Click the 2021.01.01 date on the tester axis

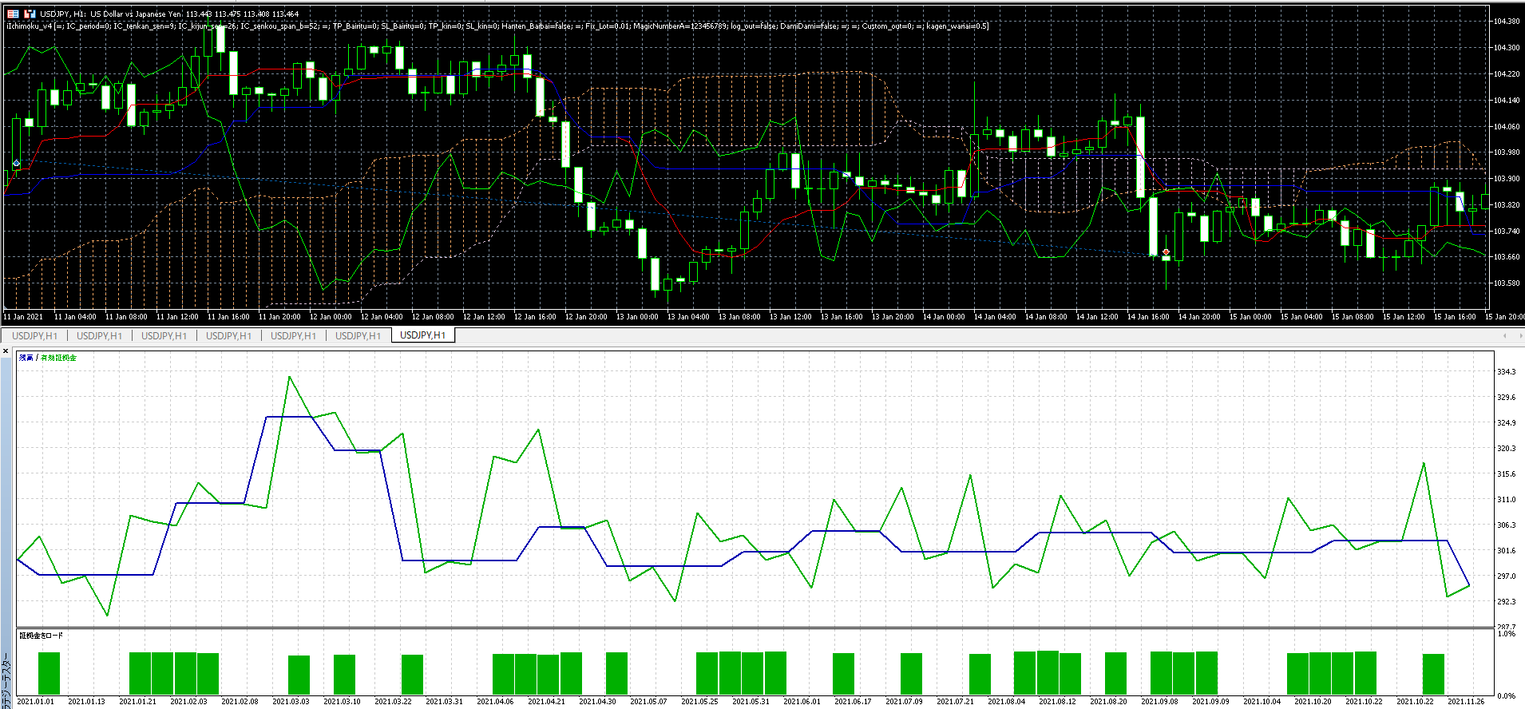(35, 702)
